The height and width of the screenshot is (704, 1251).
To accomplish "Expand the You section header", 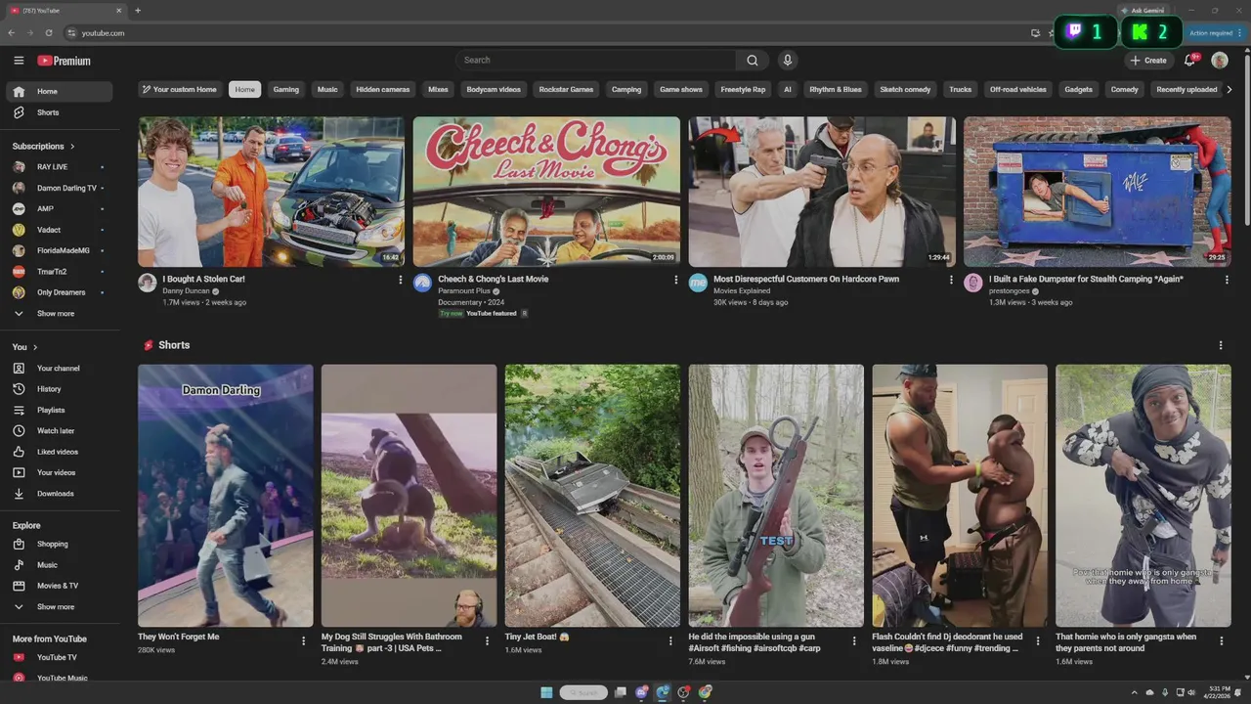I will [x=25, y=347].
